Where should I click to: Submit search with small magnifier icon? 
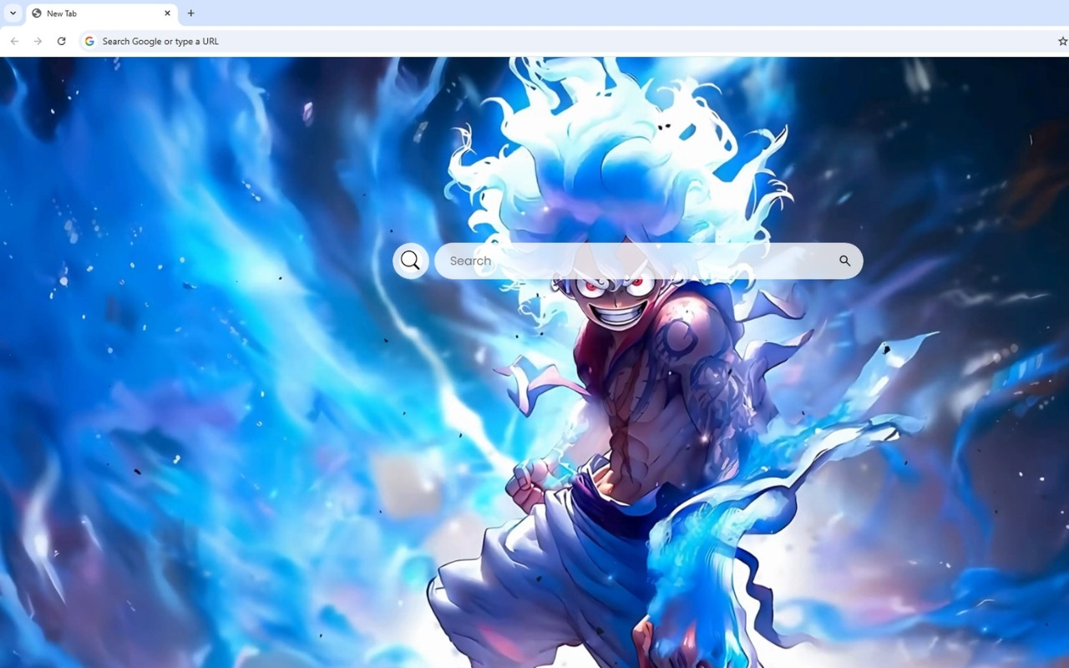click(x=844, y=261)
